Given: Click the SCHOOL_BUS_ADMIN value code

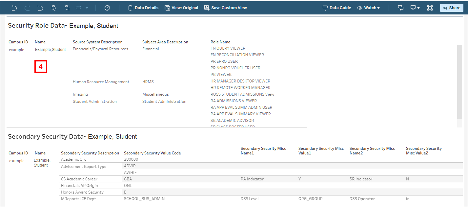Looking at the screenshot, I should 144,199.
